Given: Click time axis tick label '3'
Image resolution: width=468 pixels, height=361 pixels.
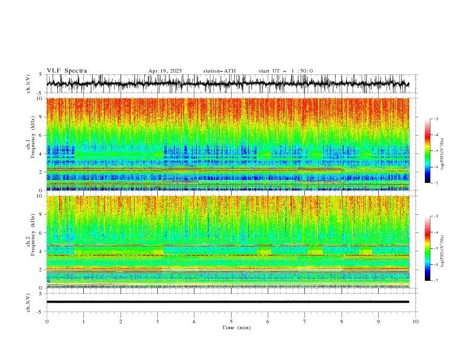Looking at the screenshot, I should tap(157, 321).
